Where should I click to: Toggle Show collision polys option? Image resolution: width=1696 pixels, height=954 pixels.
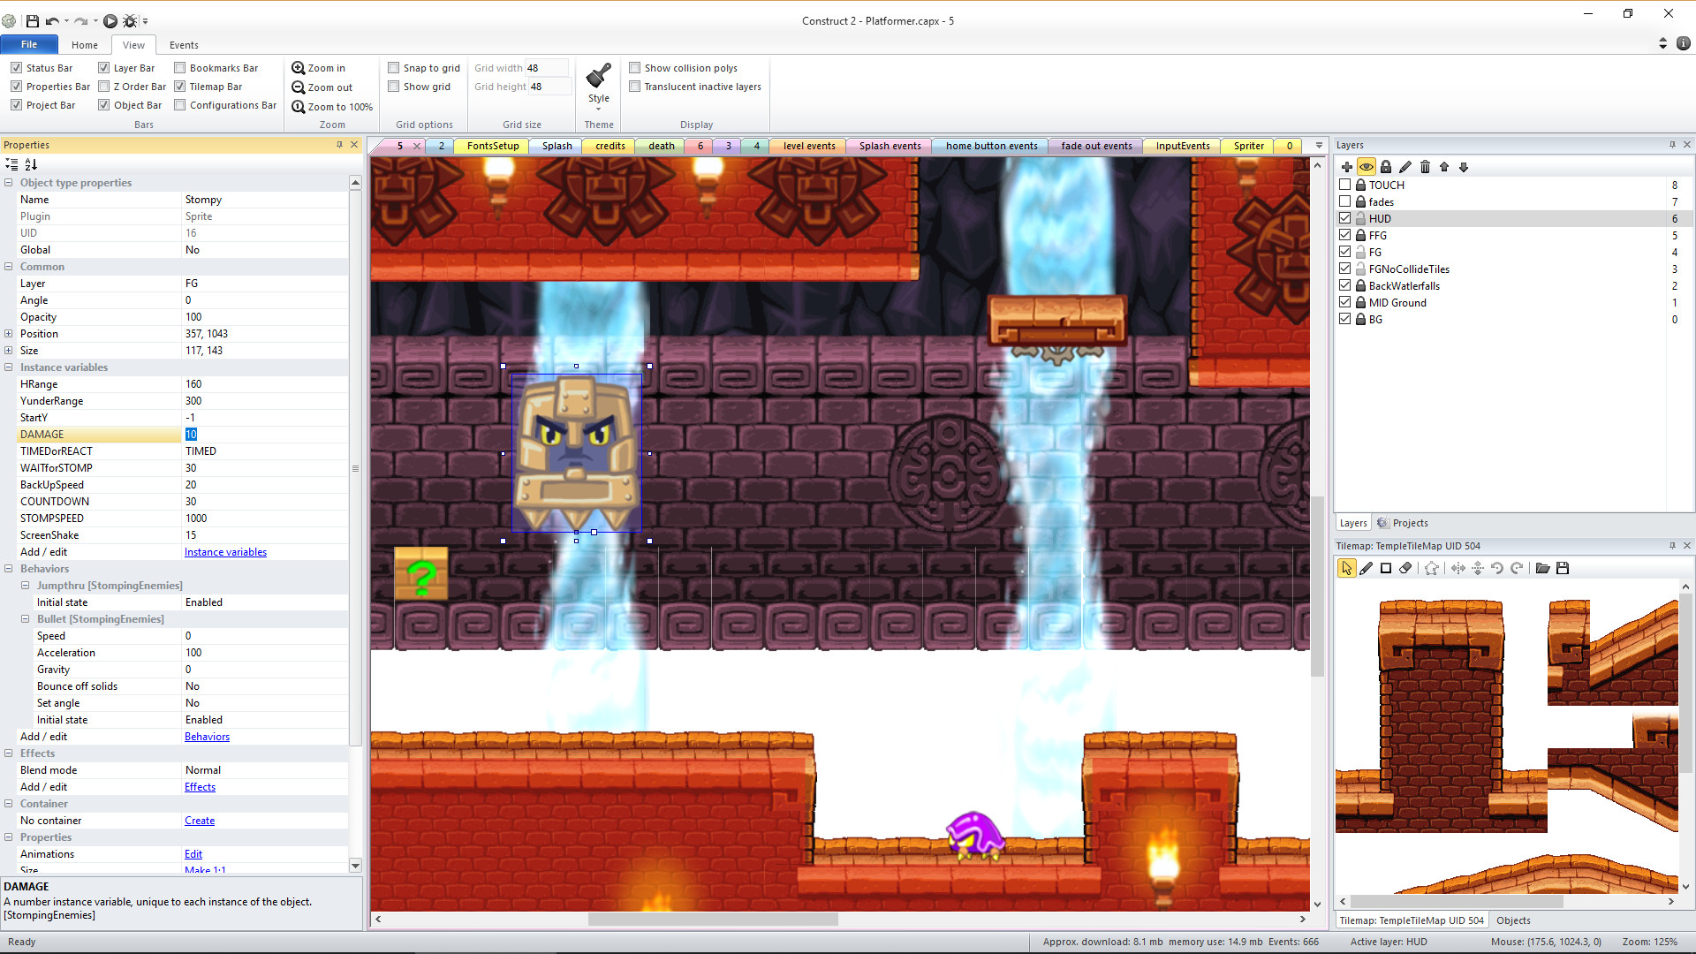click(x=635, y=67)
